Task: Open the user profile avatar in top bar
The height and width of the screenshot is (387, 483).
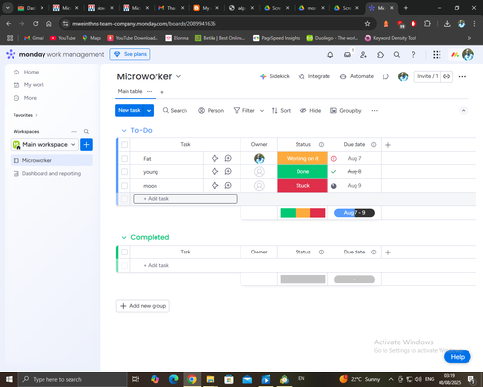Action: click(468, 55)
